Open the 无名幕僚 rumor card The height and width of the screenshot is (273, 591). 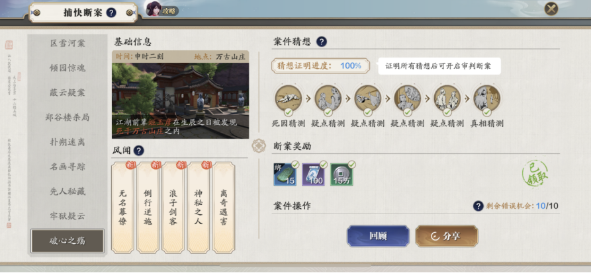(122, 208)
